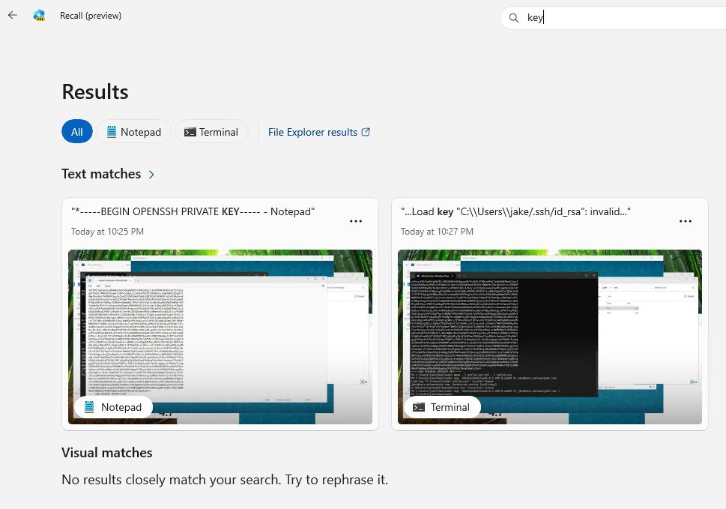Viewport: 726px width, 509px height.
Task: Open options menu on the OPENSSH PRIVATE KEY result
Action: (356, 220)
